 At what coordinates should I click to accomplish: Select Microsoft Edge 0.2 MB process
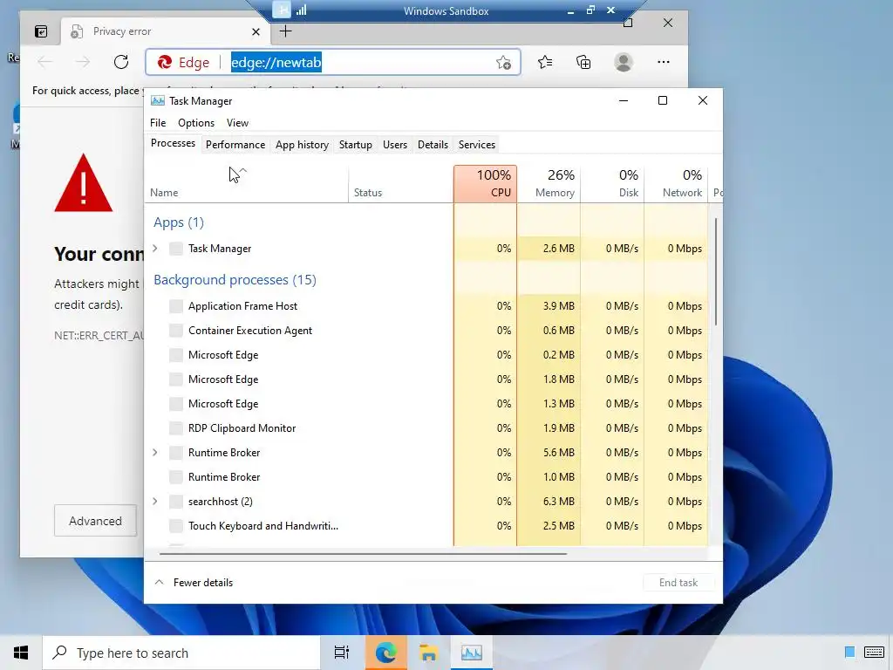point(426,355)
